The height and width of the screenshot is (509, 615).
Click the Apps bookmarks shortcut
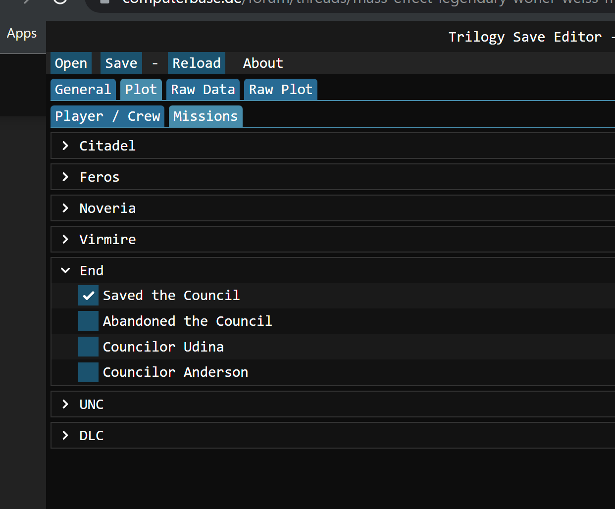point(22,34)
